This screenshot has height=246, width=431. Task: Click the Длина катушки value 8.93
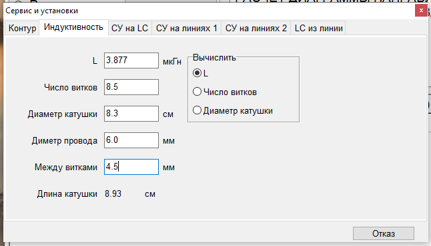click(113, 194)
